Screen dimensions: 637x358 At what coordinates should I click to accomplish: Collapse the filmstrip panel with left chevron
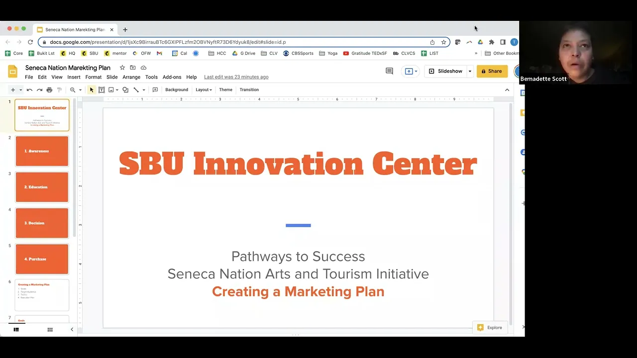coord(72,330)
